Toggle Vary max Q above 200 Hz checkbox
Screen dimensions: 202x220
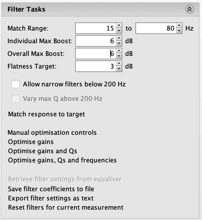(15, 98)
